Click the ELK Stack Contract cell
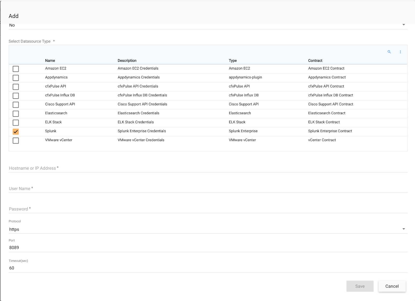The height and width of the screenshot is (301, 415). click(324, 122)
